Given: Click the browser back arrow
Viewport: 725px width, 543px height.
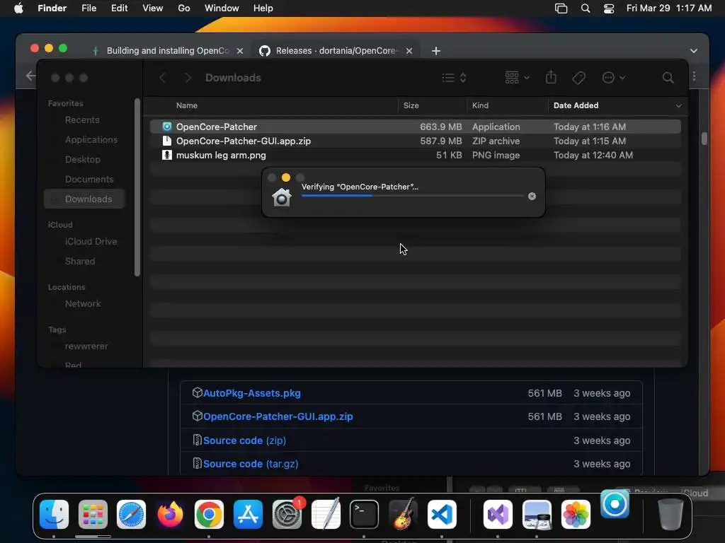Looking at the screenshot, I should [x=30, y=76].
